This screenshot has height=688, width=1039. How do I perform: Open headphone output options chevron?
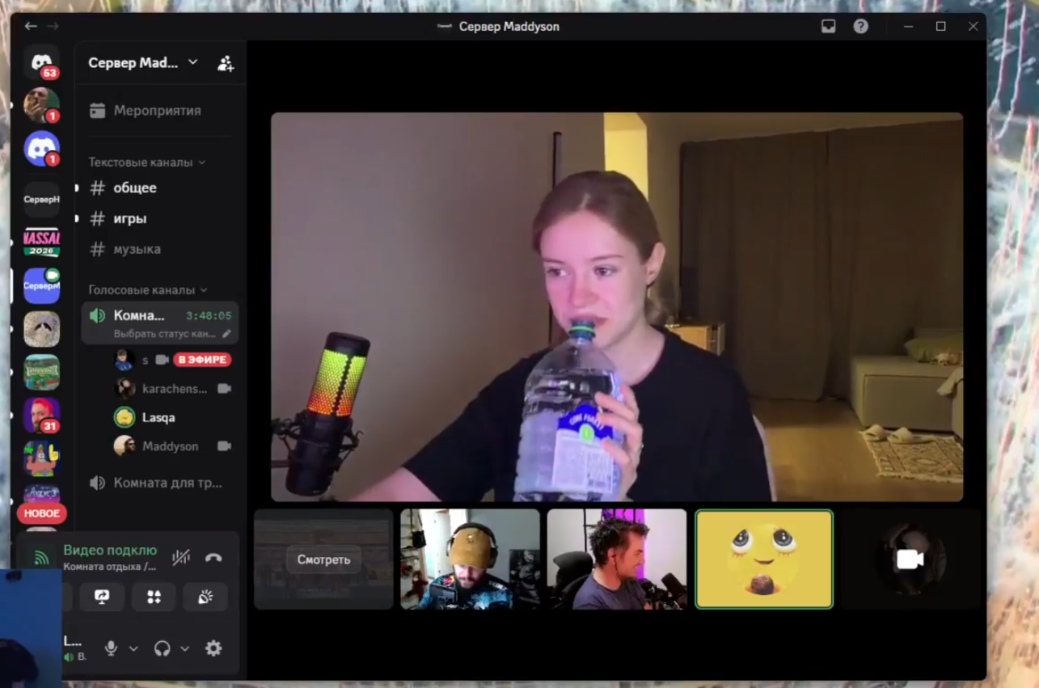[x=184, y=648]
